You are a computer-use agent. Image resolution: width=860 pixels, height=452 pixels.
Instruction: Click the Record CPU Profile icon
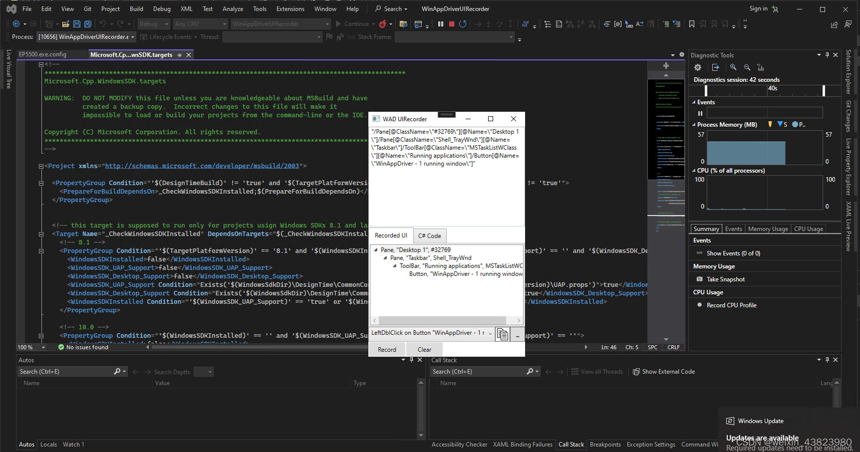(x=699, y=305)
